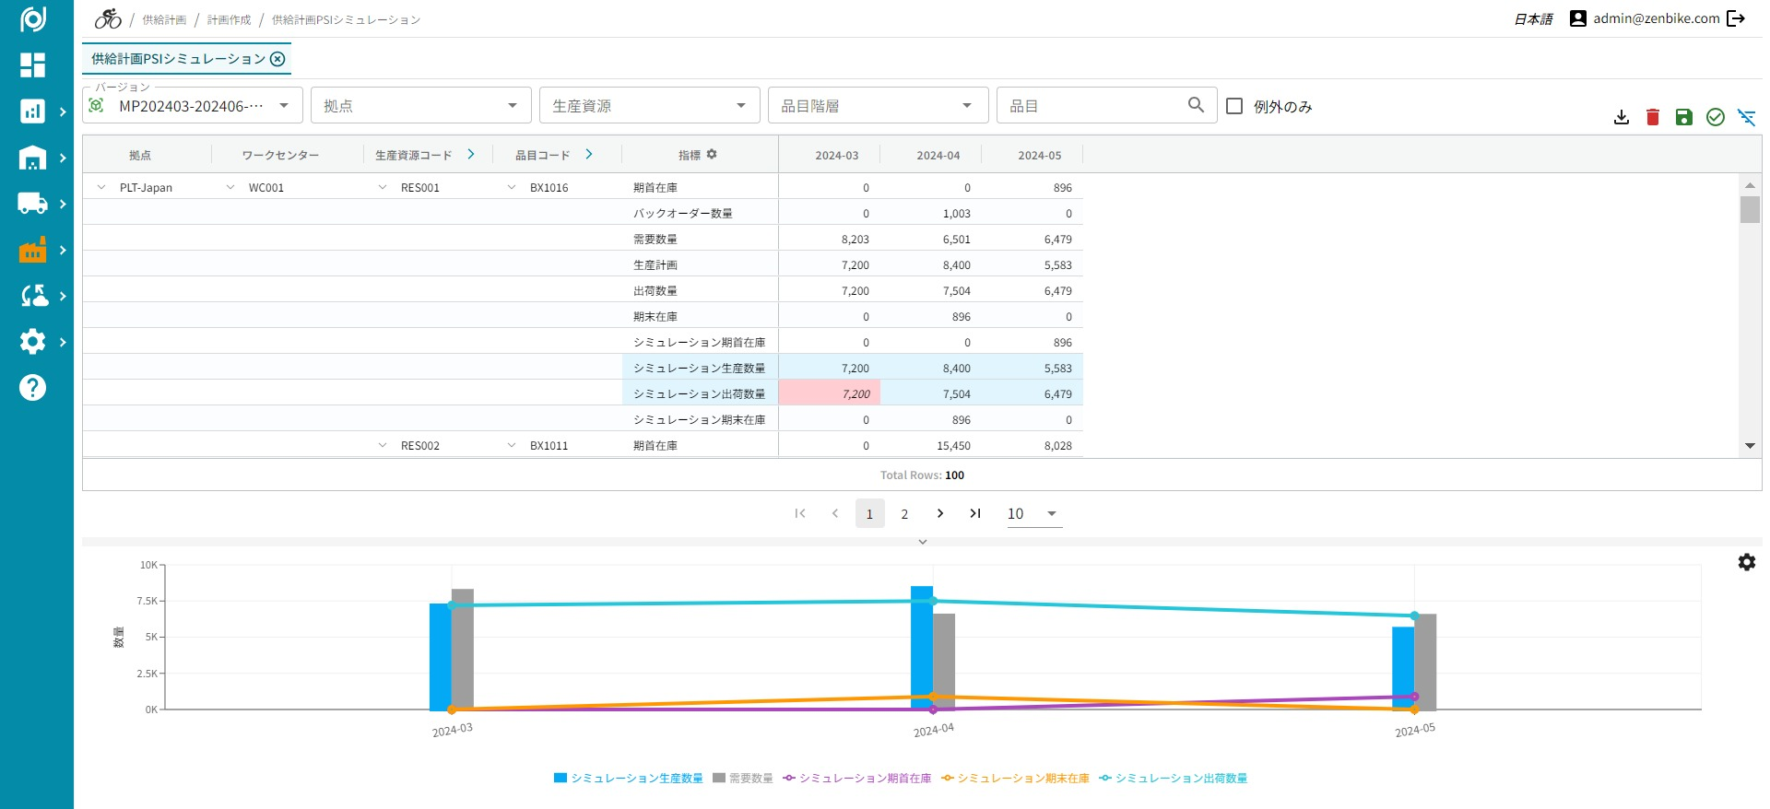Open the chart settings gear icon
Image resolution: width=1770 pixels, height=809 pixels.
tap(1746, 562)
